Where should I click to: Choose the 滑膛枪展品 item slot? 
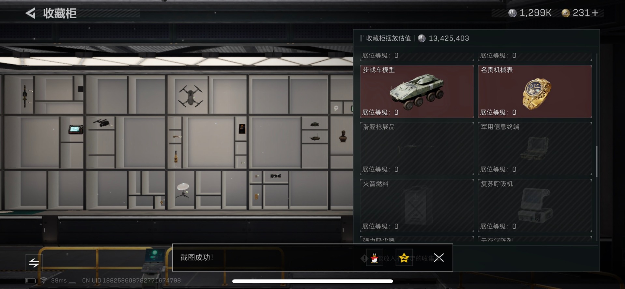pyautogui.click(x=417, y=149)
